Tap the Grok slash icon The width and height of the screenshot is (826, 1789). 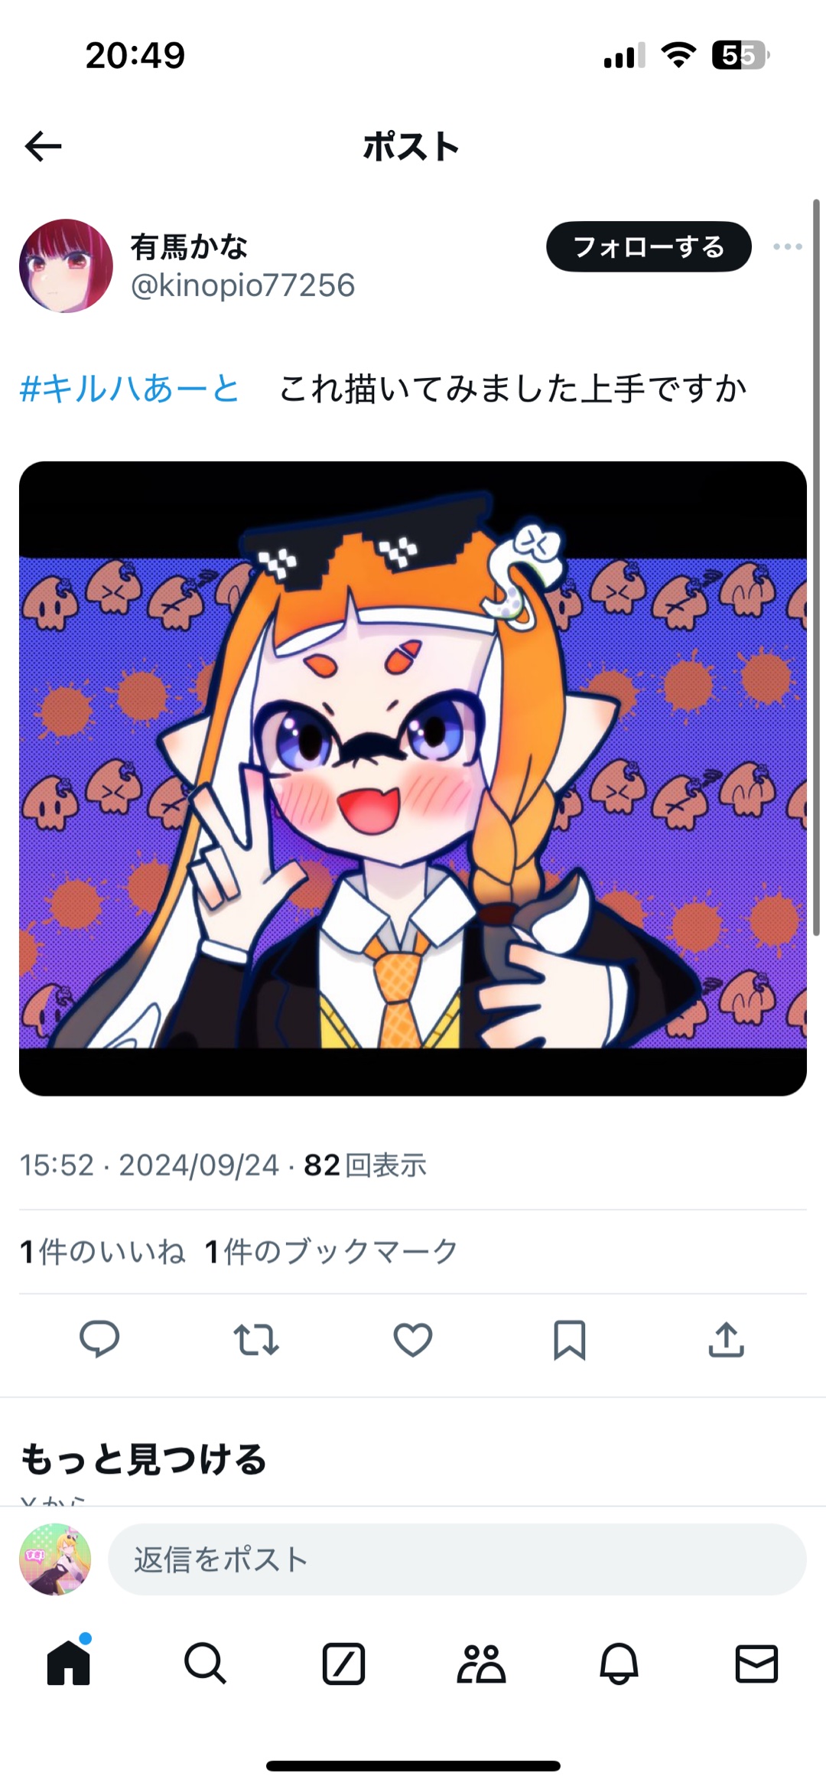[x=343, y=1664]
